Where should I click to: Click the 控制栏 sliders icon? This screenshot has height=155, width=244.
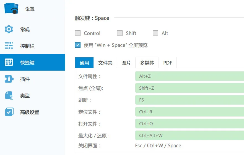[x=9, y=46]
